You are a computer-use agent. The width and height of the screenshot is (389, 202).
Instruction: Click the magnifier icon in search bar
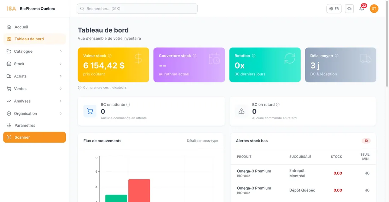point(82,9)
